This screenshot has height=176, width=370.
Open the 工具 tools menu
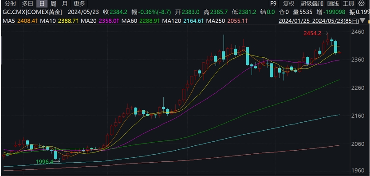349,4
